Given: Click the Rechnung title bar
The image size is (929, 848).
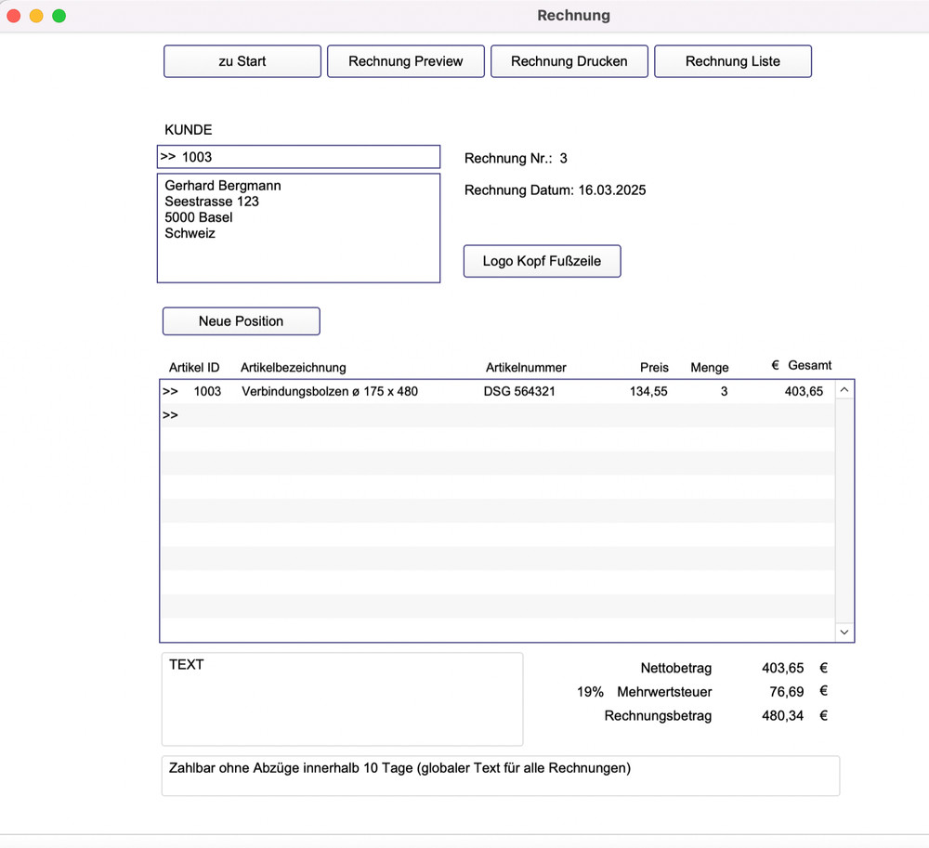Looking at the screenshot, I should [x=572, y=15].
